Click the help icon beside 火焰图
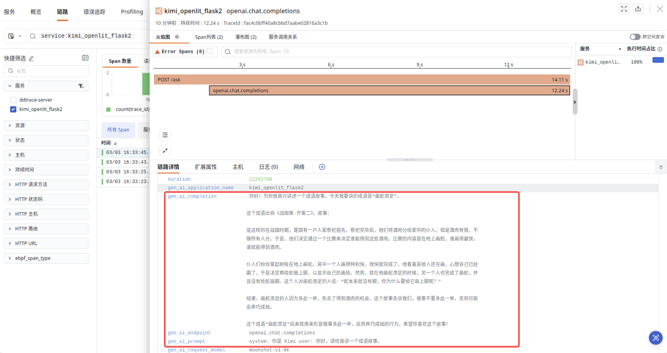The width and height of the screenshot is (667, 353). click(x=177, y=37)
